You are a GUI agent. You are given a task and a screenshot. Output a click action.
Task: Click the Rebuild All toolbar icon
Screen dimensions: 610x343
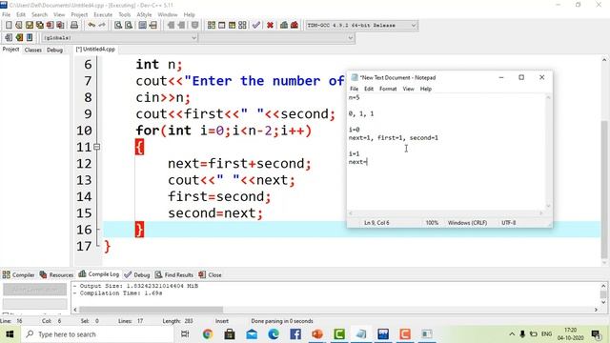pos(242,26)
